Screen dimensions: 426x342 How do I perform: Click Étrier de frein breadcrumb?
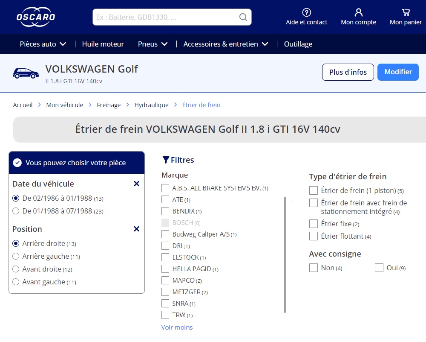point(201,105)
